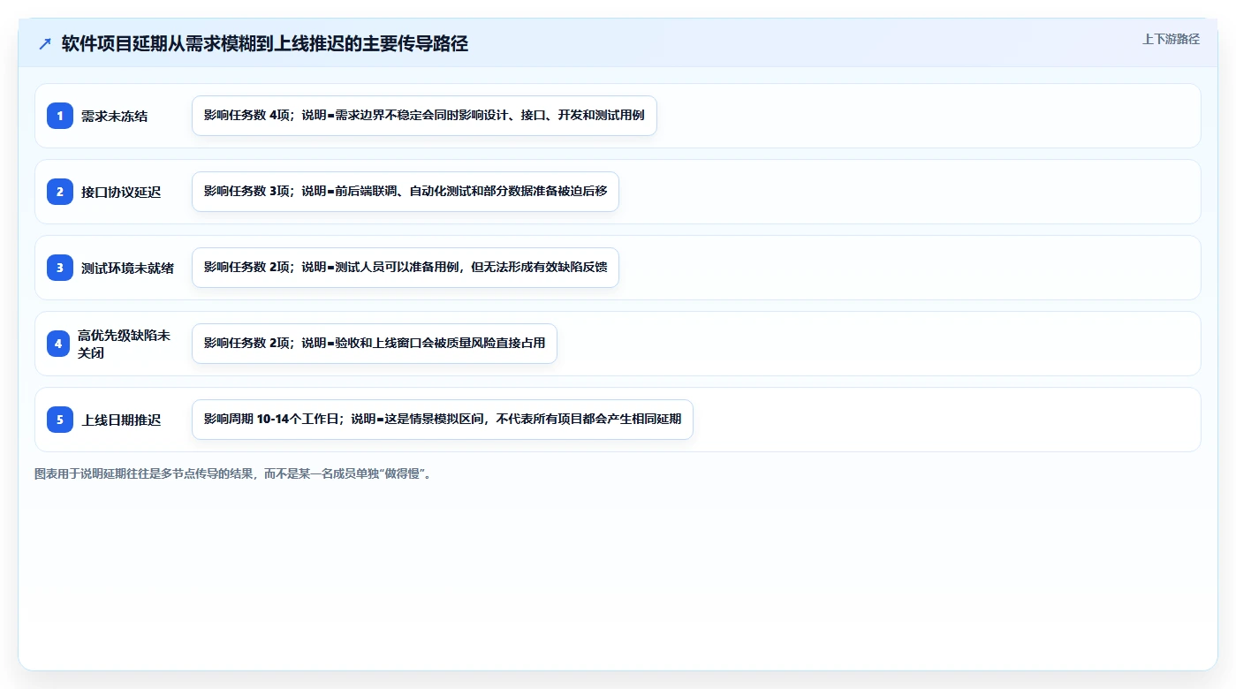
Task: Select step badge number 3
Action: coord(60,268)
